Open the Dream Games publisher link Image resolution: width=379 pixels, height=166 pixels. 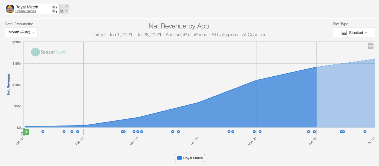[x=26, y=11]
